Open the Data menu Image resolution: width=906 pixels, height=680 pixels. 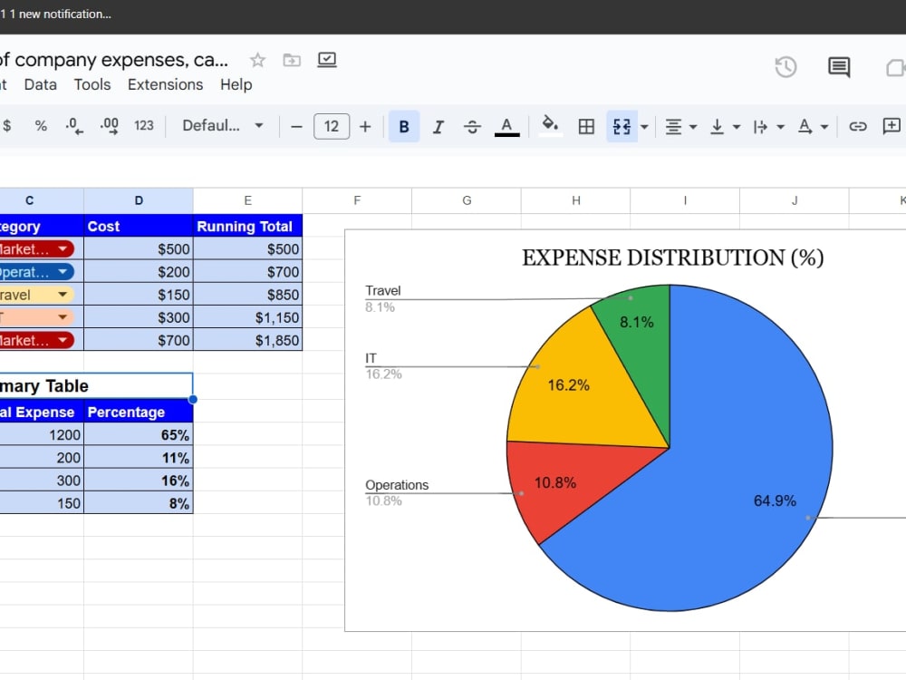point(41,84)
